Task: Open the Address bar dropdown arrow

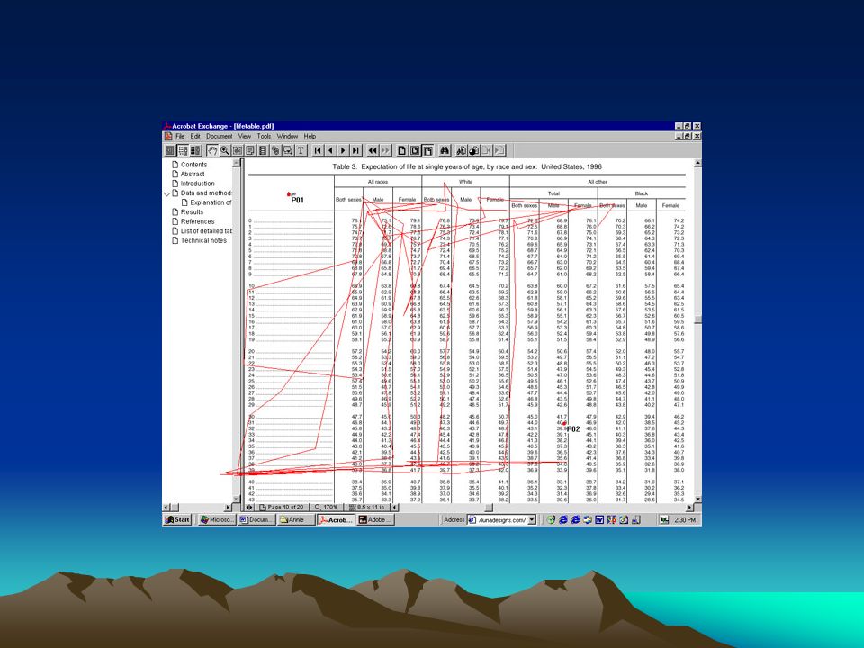Action: coord(532,519)
